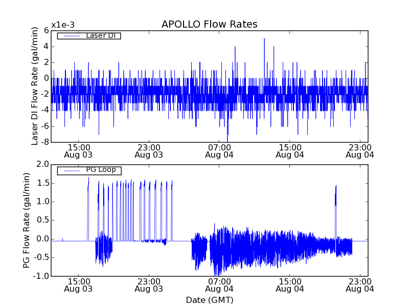
Task: Click the top chart y-axis value 4
Action: (x=47, y=47)
